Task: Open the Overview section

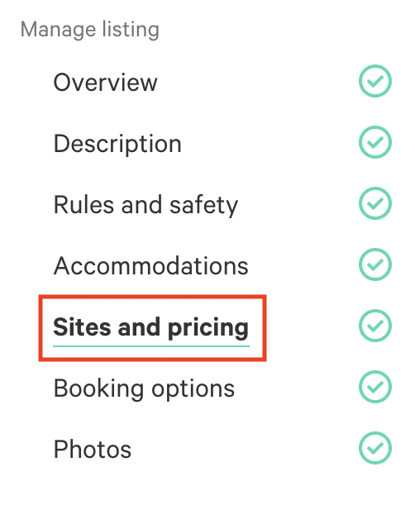Action: [105, 82]
